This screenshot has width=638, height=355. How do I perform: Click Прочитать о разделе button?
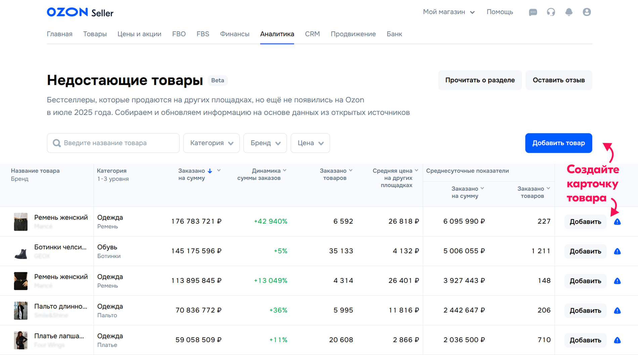pos(480,80)
